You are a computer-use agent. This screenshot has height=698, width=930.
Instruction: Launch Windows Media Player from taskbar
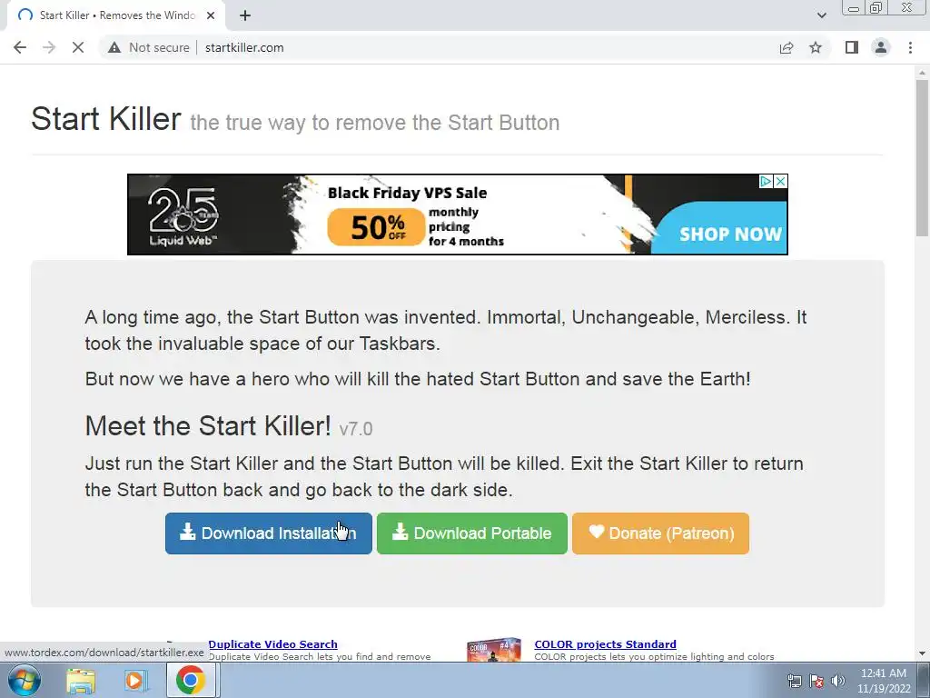135,680
